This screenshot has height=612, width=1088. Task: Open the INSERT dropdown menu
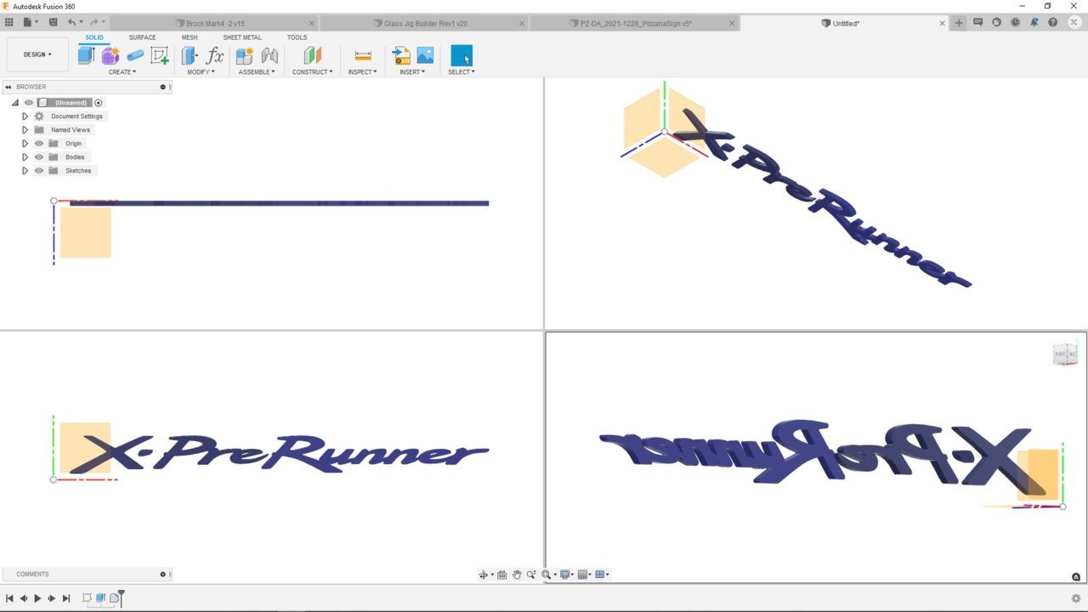412,72
